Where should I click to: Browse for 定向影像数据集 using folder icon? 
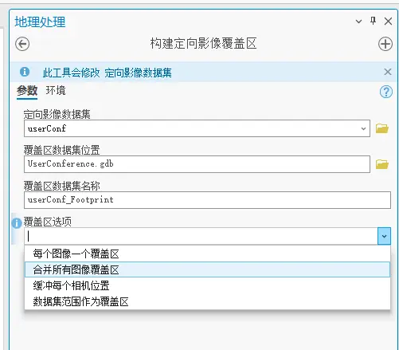pyautogui.click(x=382, y=128)
